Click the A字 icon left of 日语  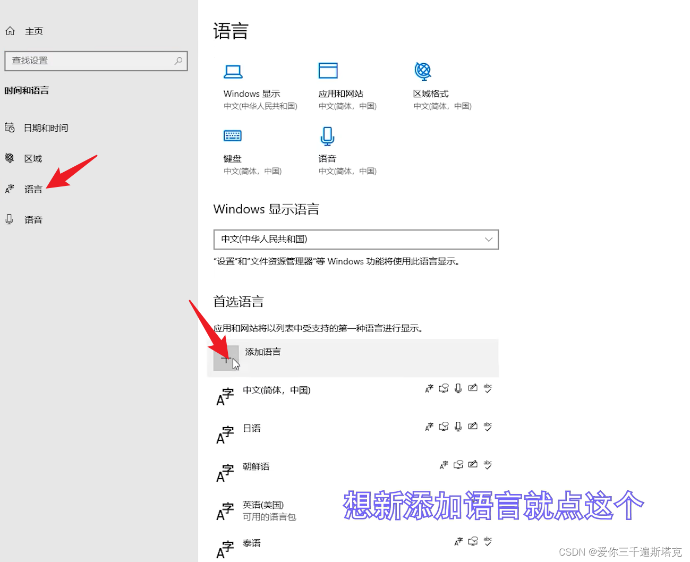pyautogui.click(x=225, y=435)
